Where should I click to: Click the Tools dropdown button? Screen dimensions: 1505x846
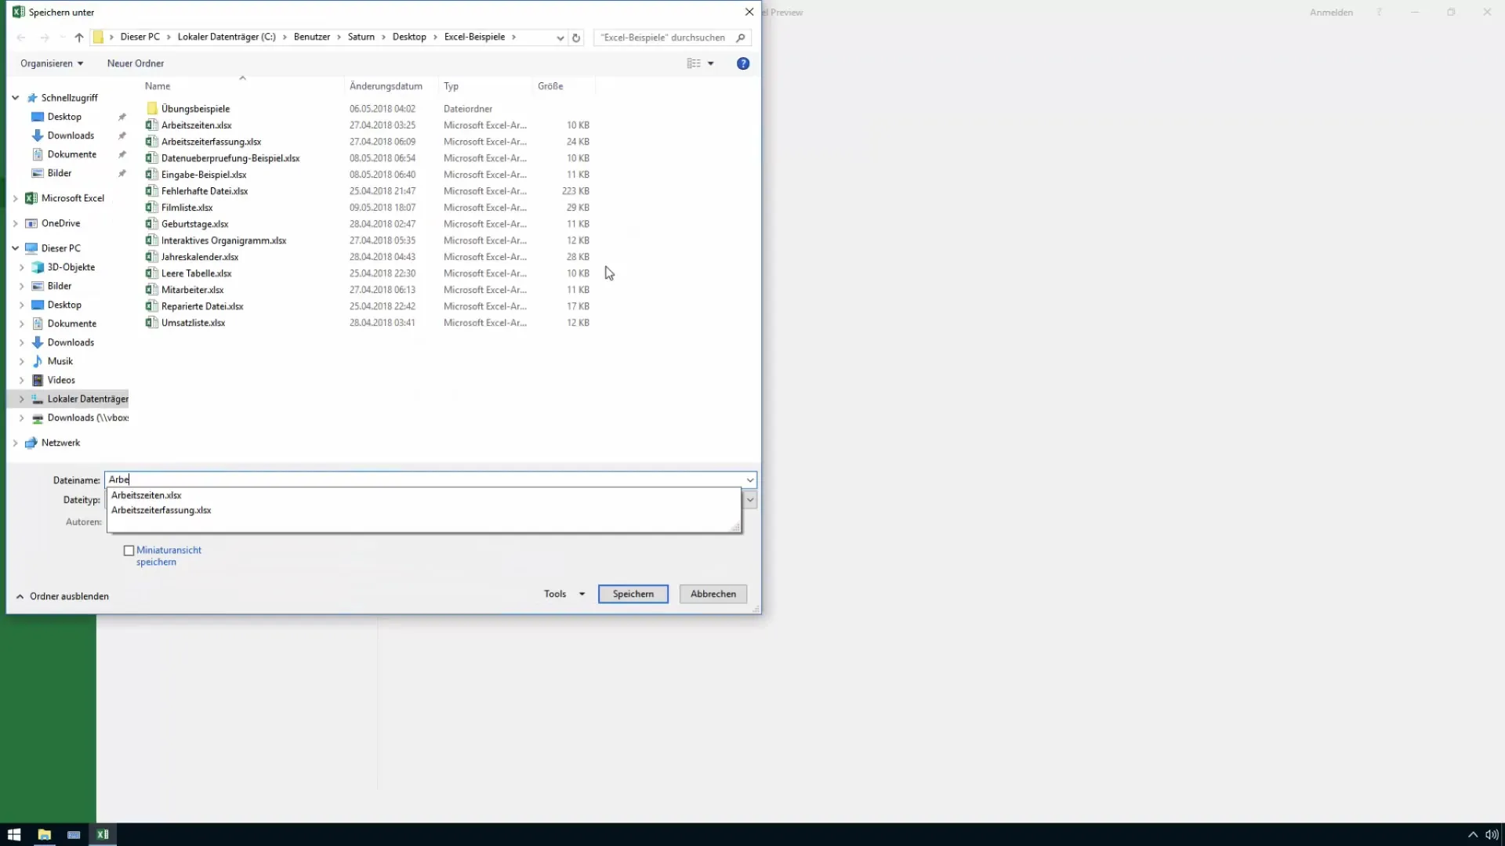(x=564, y=594)
